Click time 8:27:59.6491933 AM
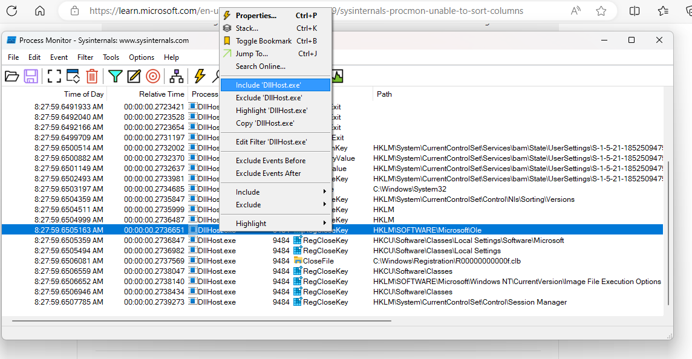692x359 pixels. pyautogui.click(x=69, y=107)
